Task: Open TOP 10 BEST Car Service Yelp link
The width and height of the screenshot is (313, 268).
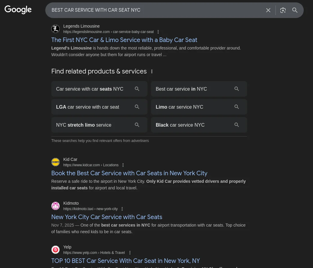Action: tap(125, 261)
